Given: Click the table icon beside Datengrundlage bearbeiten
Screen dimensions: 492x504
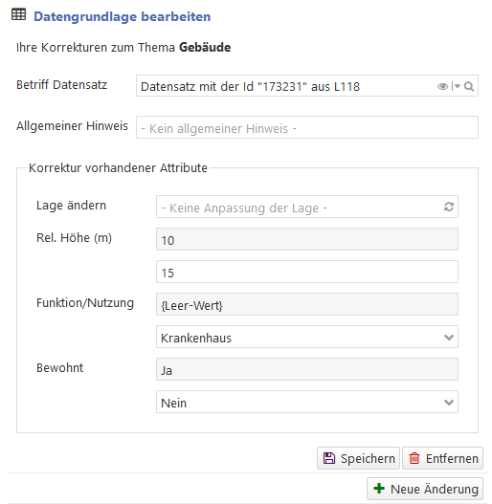Looking at the screenshot, I should pos(18,14).
